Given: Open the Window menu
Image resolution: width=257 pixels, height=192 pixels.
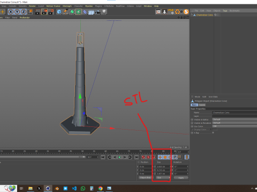Looking at the screenshot, I should click(148, 6).
